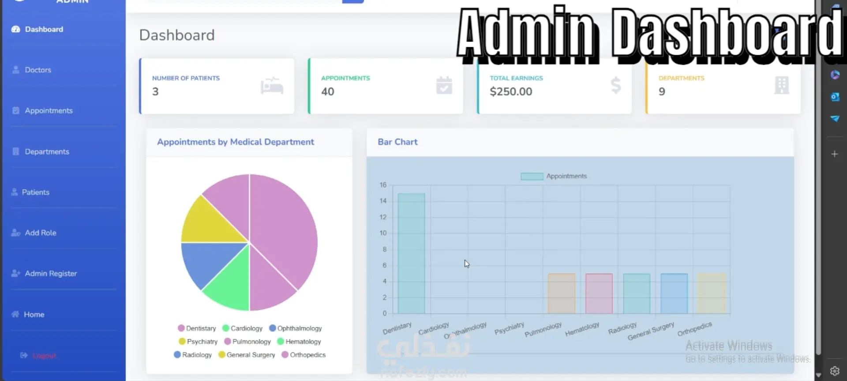Image resolution: width=847 pixels, height=381 pixels.
Task: Open the Patients sidebar item
Action: click(35, 192)
